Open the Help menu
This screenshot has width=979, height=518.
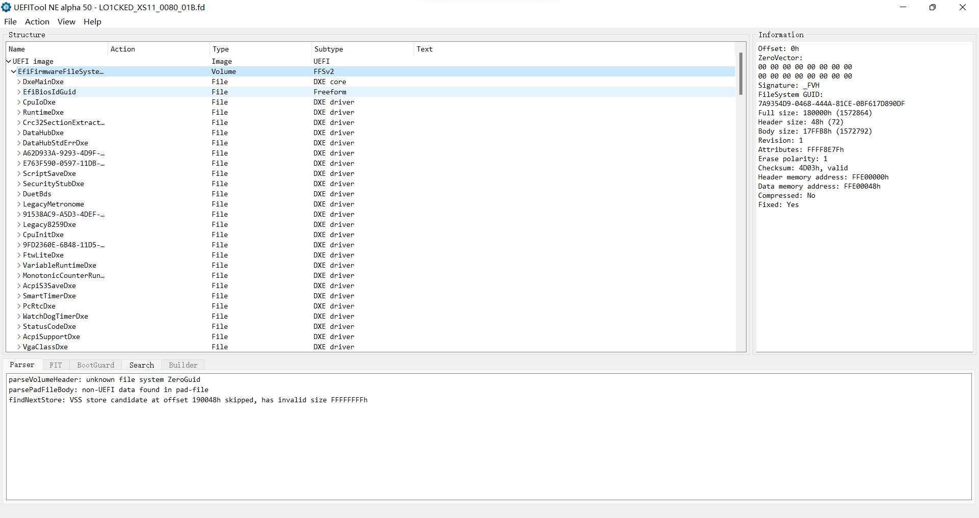[x=92, y=21]
